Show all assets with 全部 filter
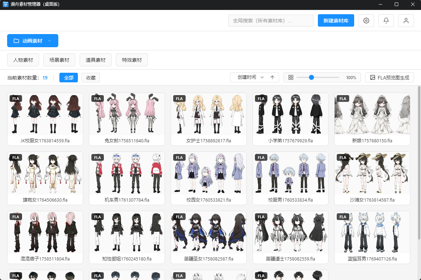This screenshot has width=421, height=280. 69,78
